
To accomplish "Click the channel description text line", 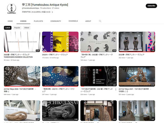I will [36, 12].
